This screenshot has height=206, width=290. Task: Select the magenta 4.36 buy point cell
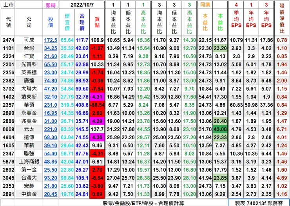tap(97, 137)
